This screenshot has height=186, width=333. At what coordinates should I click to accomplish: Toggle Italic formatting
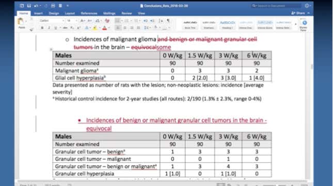click(x=49, y=28)
